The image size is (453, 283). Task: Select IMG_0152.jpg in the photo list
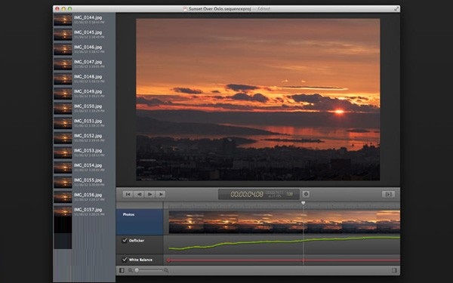tap(85, 138)
